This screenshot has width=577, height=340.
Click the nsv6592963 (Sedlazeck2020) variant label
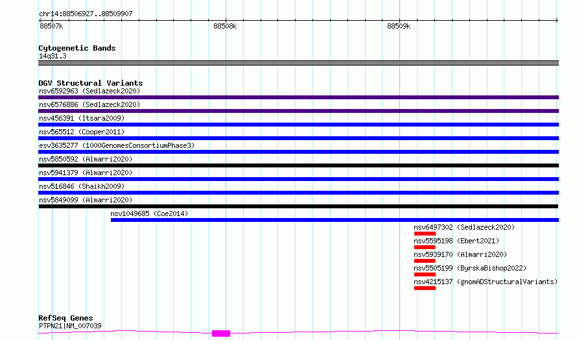[89, 91]
